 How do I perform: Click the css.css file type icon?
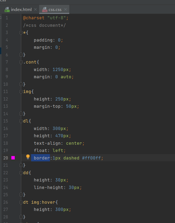[x=45, y=10]
